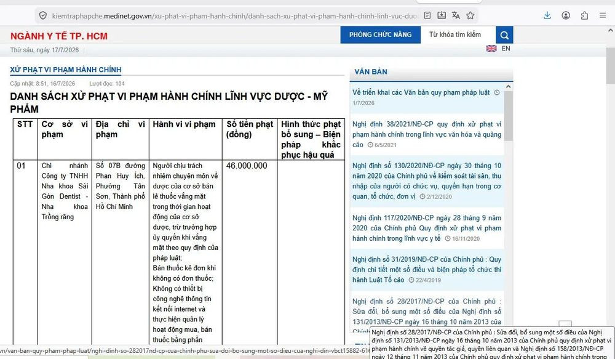Click up arrow of VĂN BẢN list scrollbar

point(509,86)
